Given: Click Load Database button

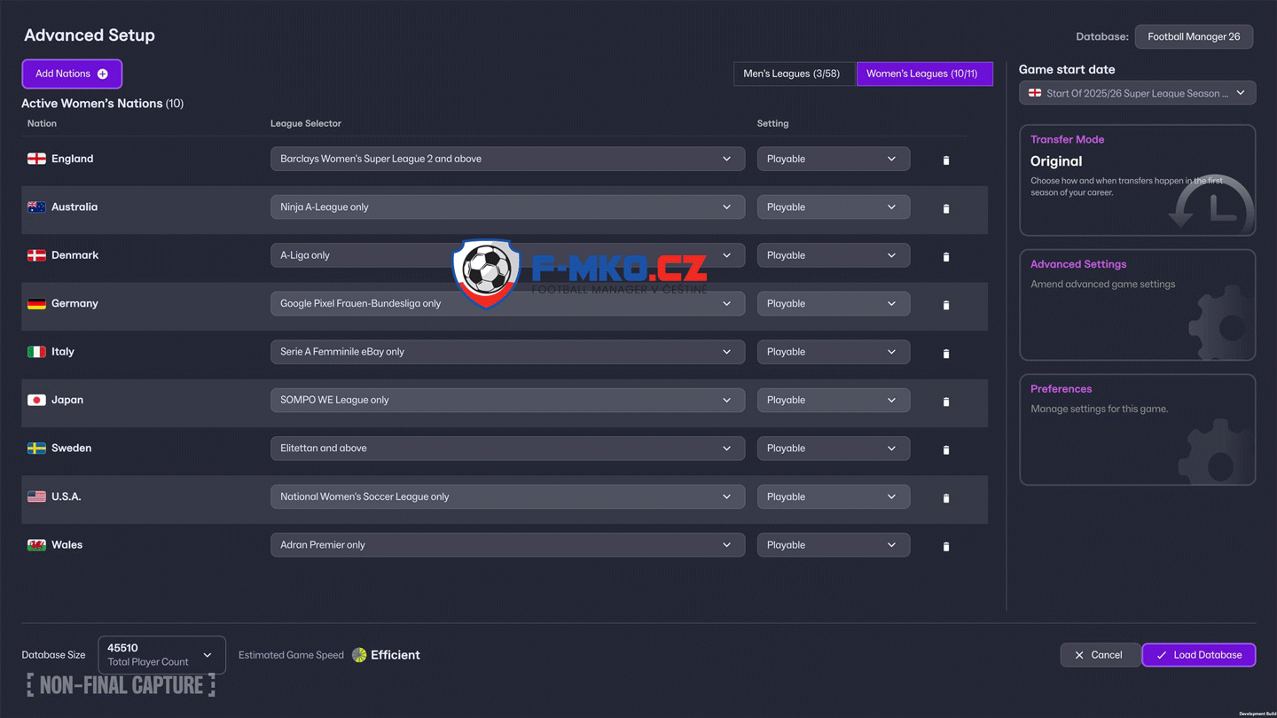Looking at the screenshot, I should [1199, 655].
